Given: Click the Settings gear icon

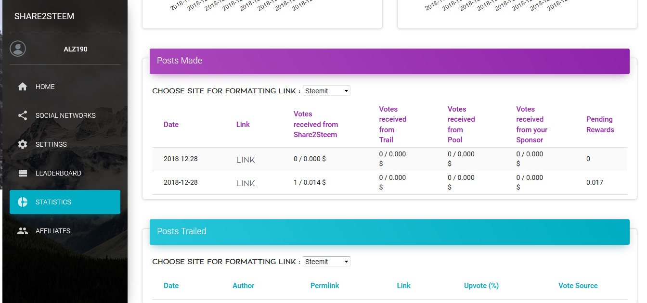Looking at the screenshot, I should (23, 144).
